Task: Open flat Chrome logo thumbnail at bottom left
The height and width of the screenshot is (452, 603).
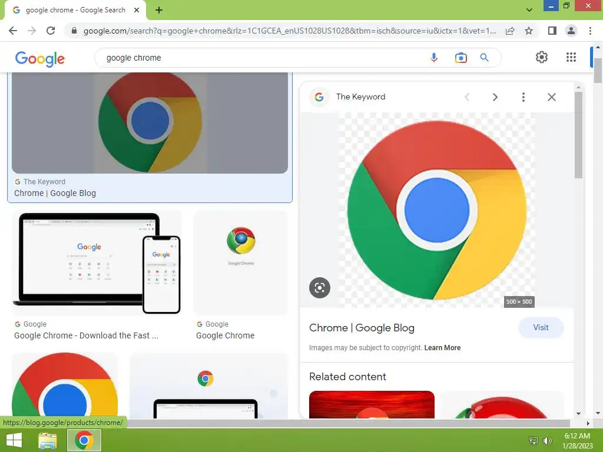Action: (x=65, y=385)
